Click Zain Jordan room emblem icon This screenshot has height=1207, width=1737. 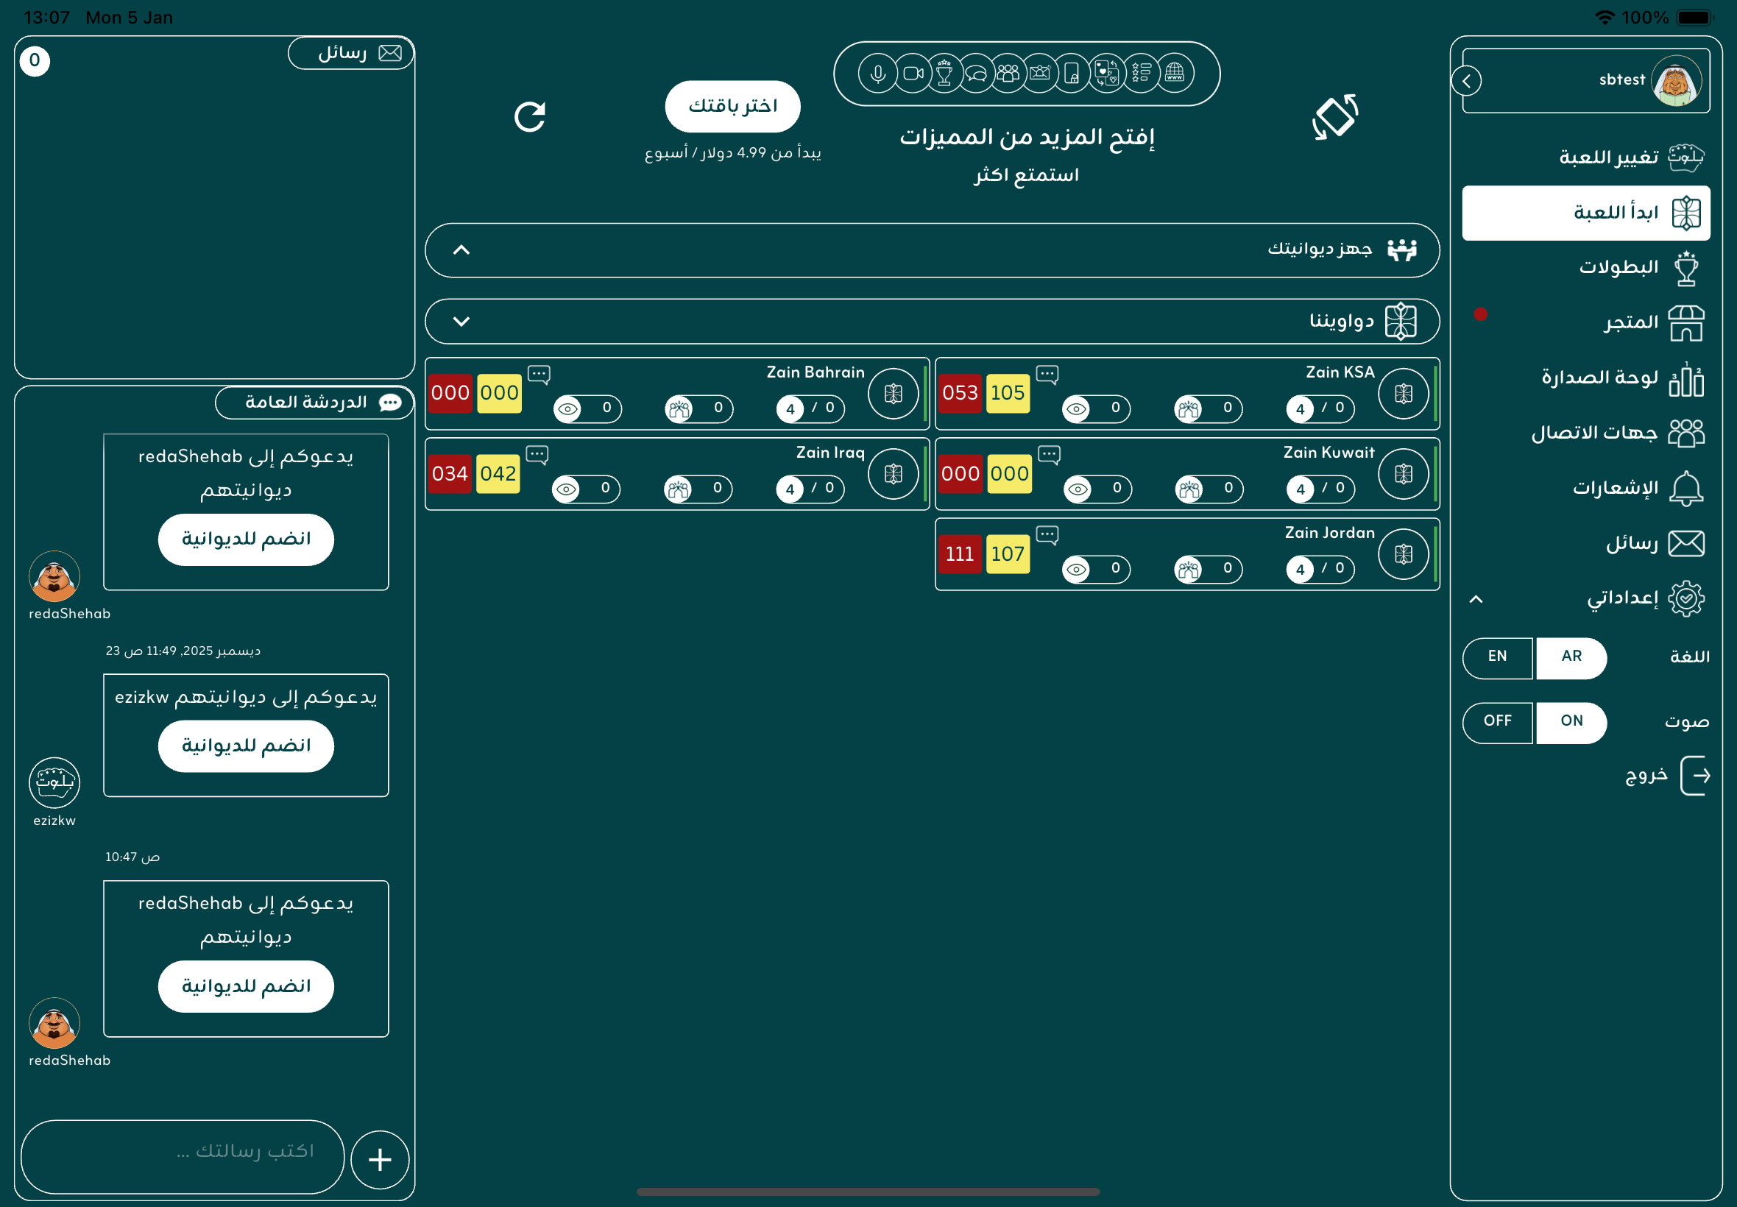(1403, 554)
